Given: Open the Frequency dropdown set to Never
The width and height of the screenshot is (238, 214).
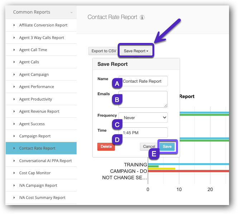Looking at the screenshot, I should pos(143,117).
